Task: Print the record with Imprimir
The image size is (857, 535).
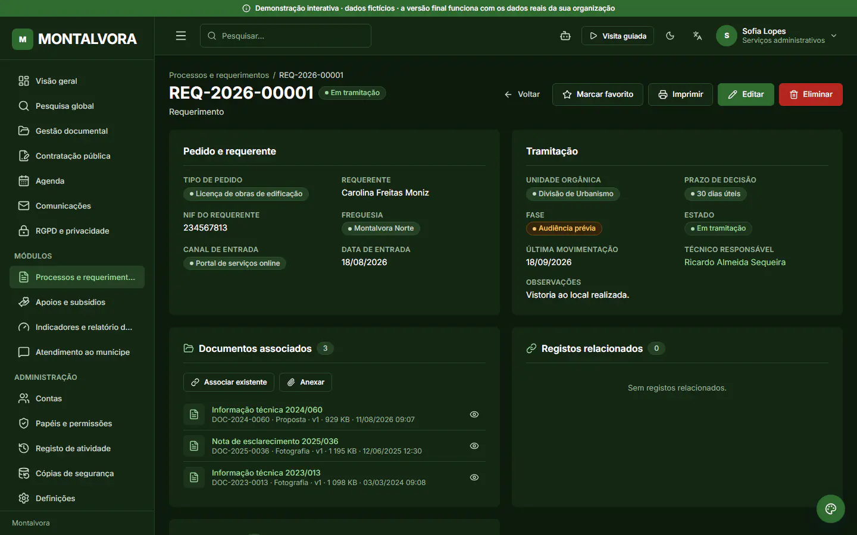Action: [680, 95]
